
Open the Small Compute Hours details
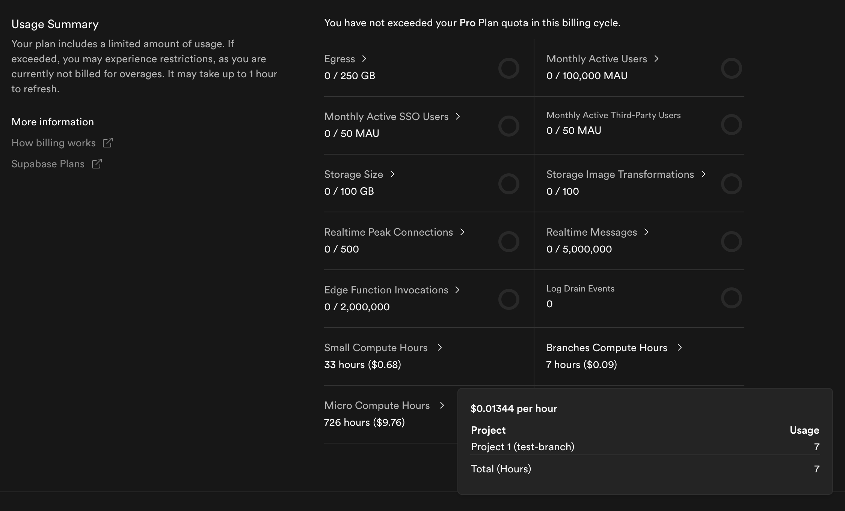coord(376,348)
